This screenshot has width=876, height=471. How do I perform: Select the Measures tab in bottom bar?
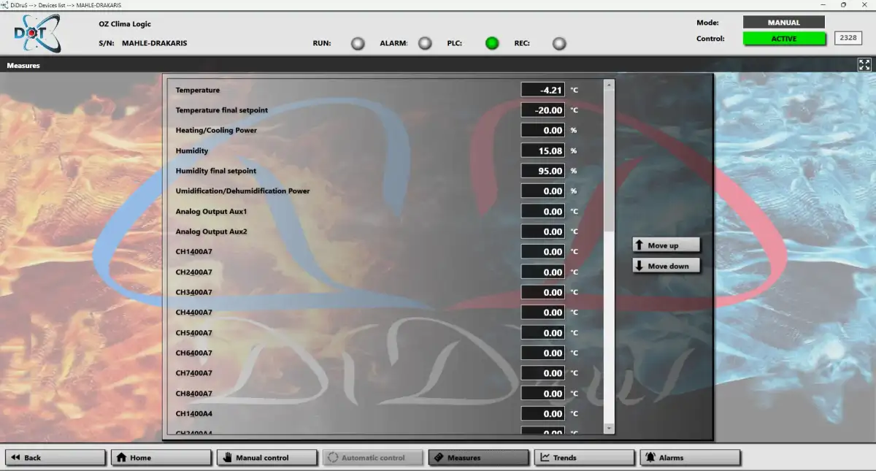(x=478, y=458)
